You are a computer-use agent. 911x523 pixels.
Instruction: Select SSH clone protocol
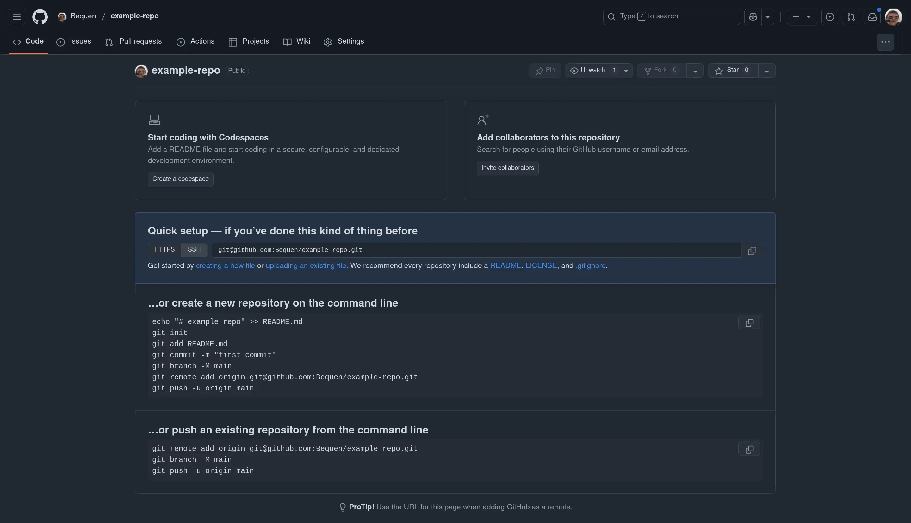click(x=194, y=250)
